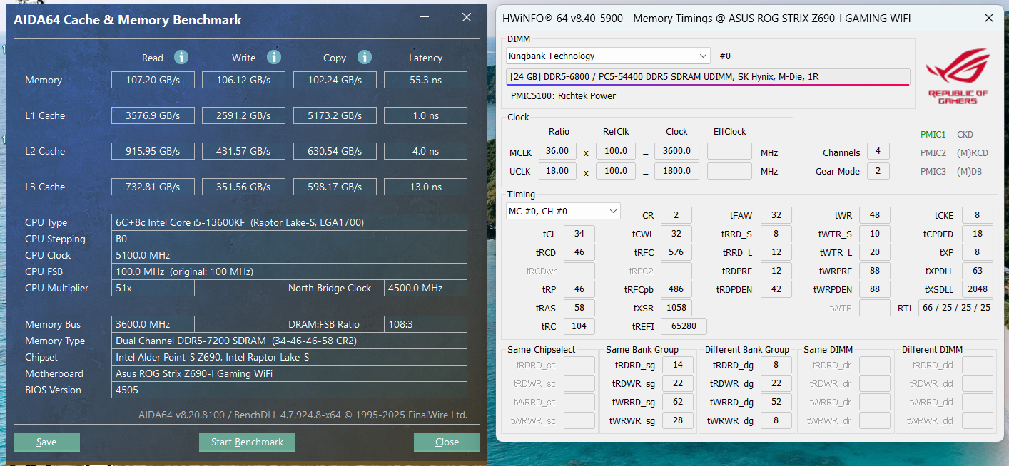Click L1 Cache Copy value 5173.2 GB/s
Image resolution: width=1009 pixels, height=466 pixels.
335,115
